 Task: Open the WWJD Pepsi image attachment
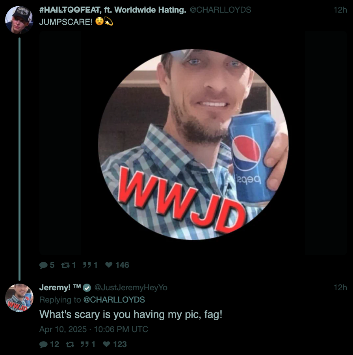click(x=193, y=143)
